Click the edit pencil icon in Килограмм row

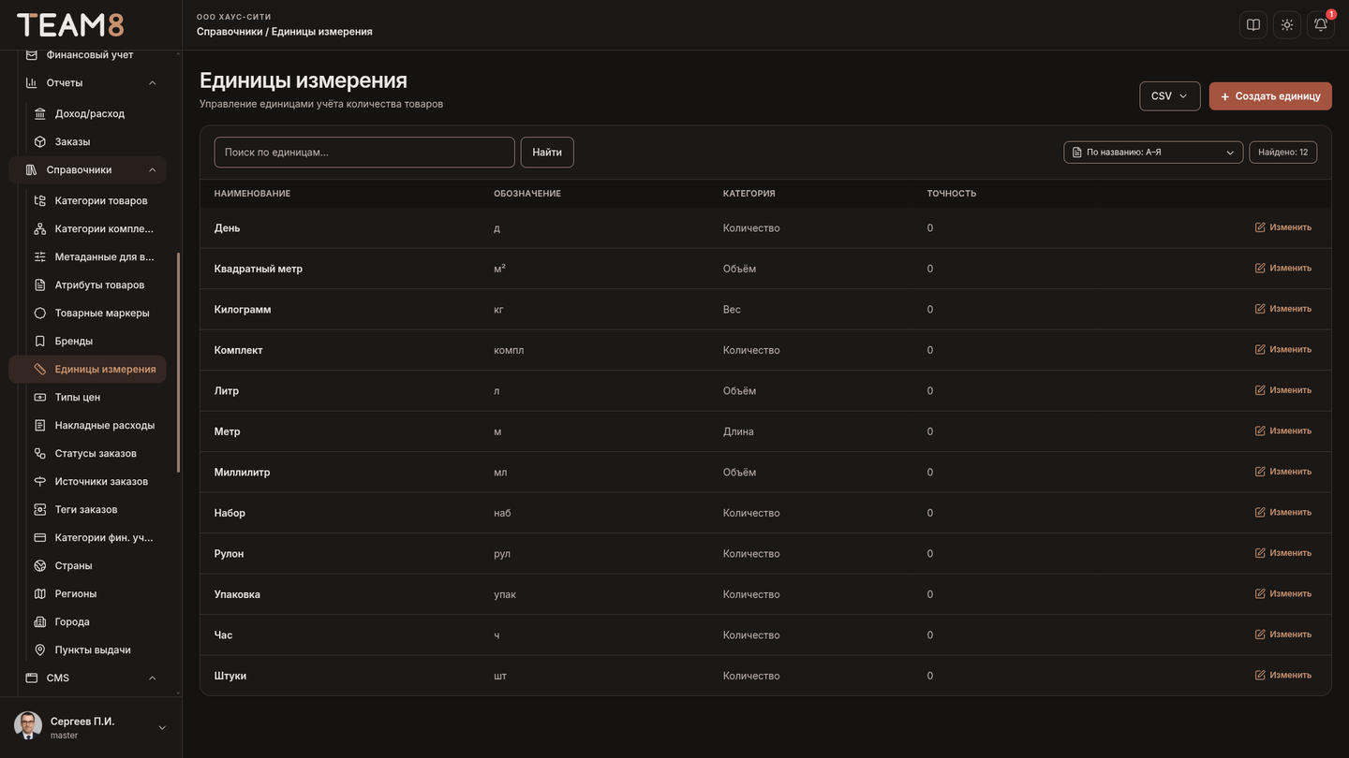[x=1260, y=309]
